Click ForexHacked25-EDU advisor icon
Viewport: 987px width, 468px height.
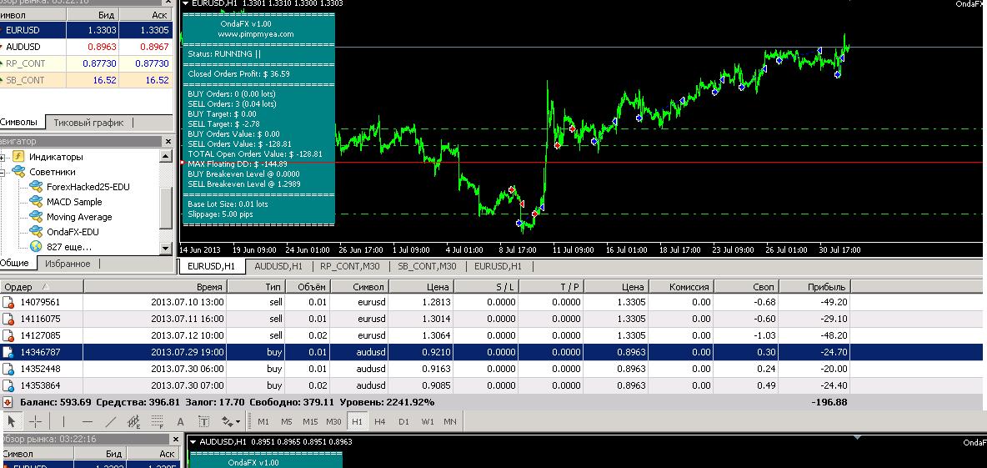(35, 187)
